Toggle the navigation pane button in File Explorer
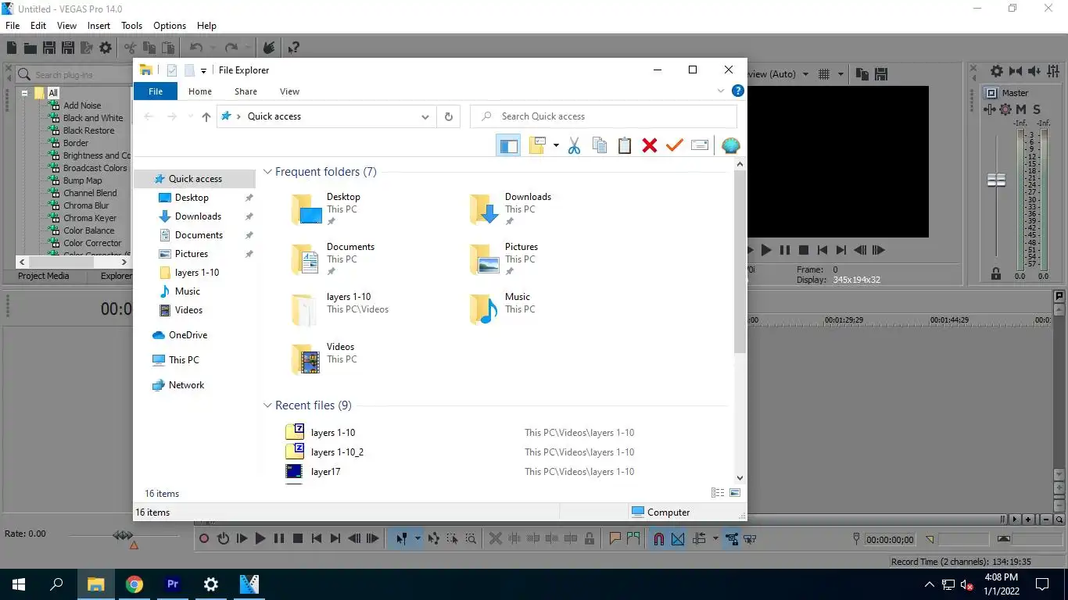Viewport: 1068px width, 600px height. click(x=508, y=145)
